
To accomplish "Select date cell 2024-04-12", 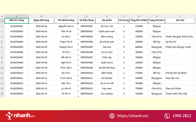I will click(x=41, y=83).
